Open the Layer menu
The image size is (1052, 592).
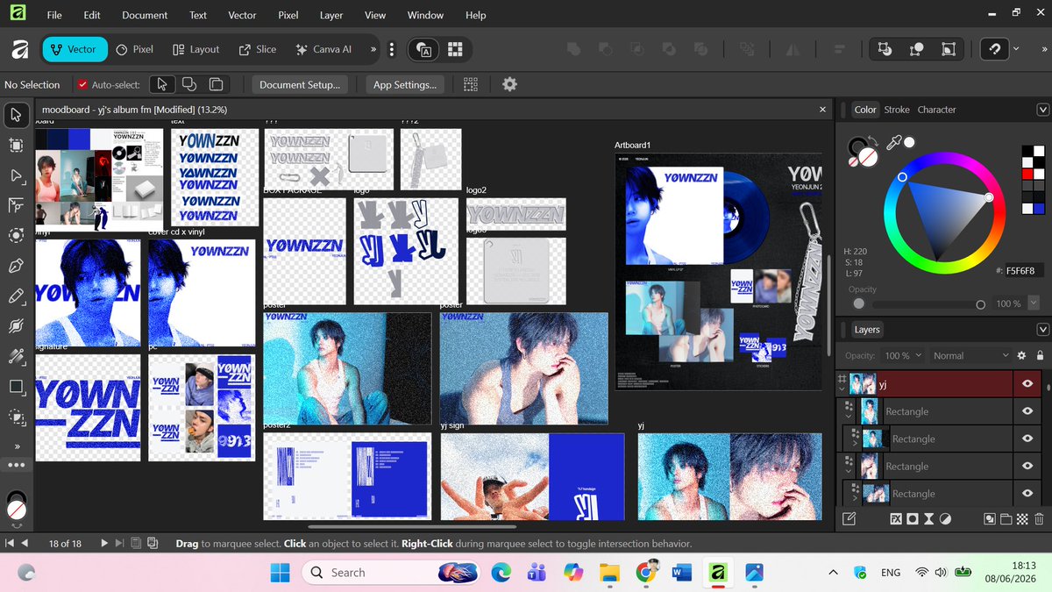click(331, 15)
